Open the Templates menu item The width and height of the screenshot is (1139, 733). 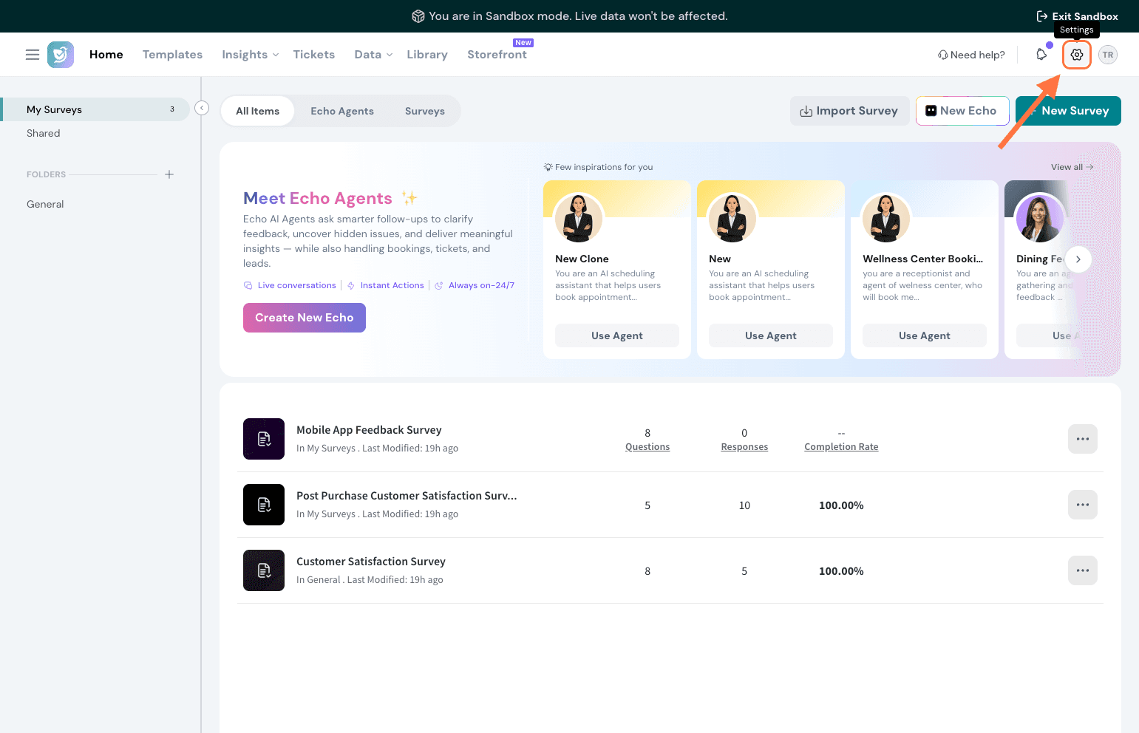click(172, 55)
